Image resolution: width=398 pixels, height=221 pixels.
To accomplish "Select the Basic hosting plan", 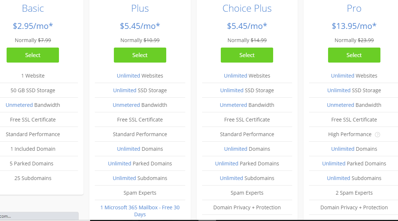I will click(33, 55).
